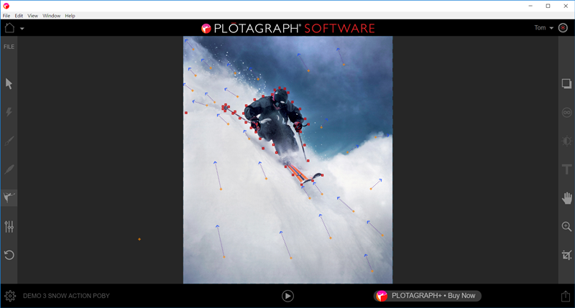This screenshot has height=308, width=575.
Task: Click the Plotagraph Software logo
Action: coord(288,28)
